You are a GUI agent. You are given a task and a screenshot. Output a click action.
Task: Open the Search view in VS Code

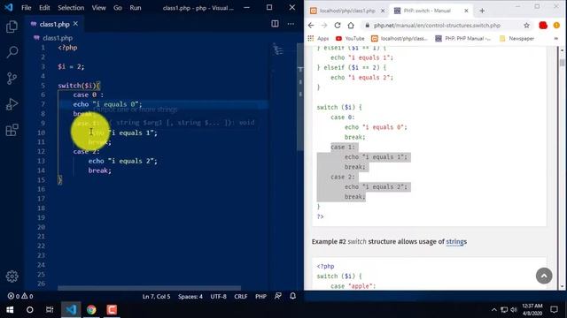[12, 52]
